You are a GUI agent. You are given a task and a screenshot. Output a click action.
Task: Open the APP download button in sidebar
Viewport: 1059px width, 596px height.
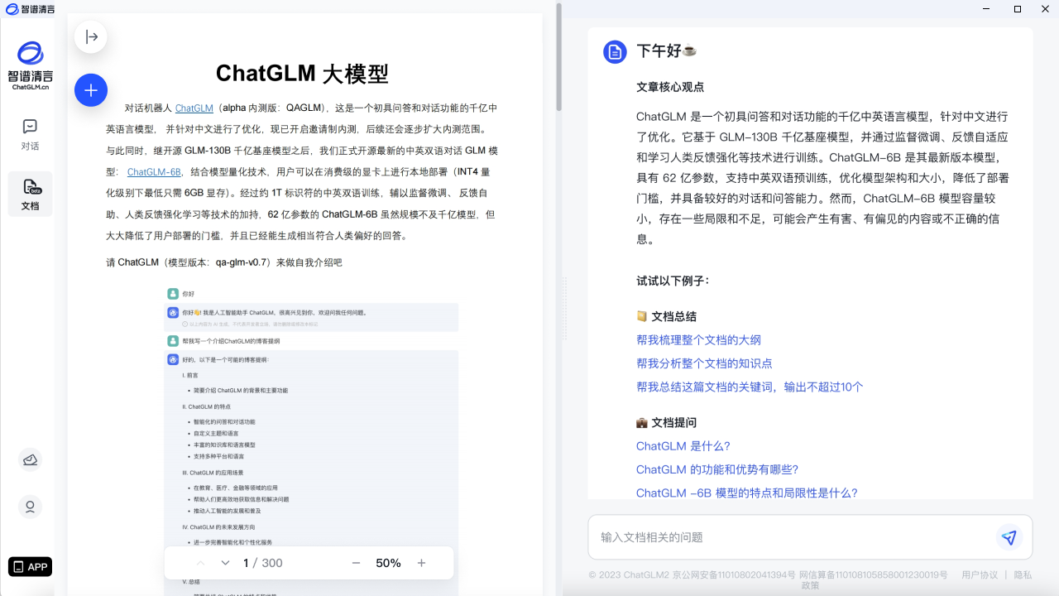(30, 566)
